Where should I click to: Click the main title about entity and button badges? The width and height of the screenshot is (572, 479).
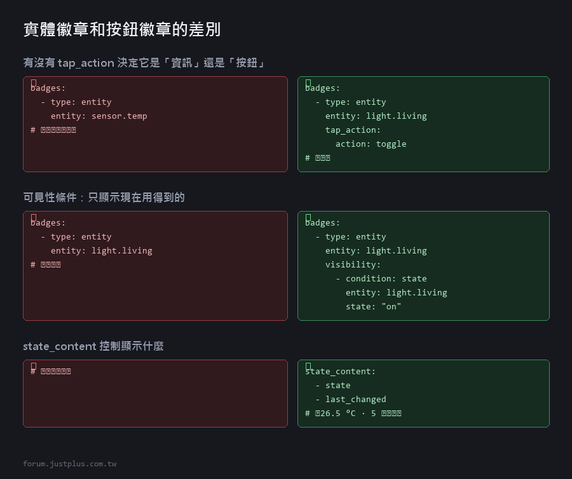[x=122, y=29]
